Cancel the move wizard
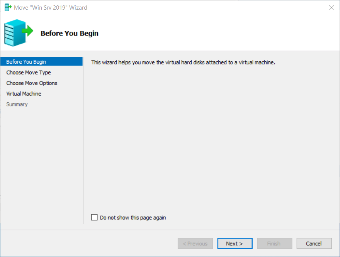The width and height of the screenshot is (340, 257). click(314, 243)
